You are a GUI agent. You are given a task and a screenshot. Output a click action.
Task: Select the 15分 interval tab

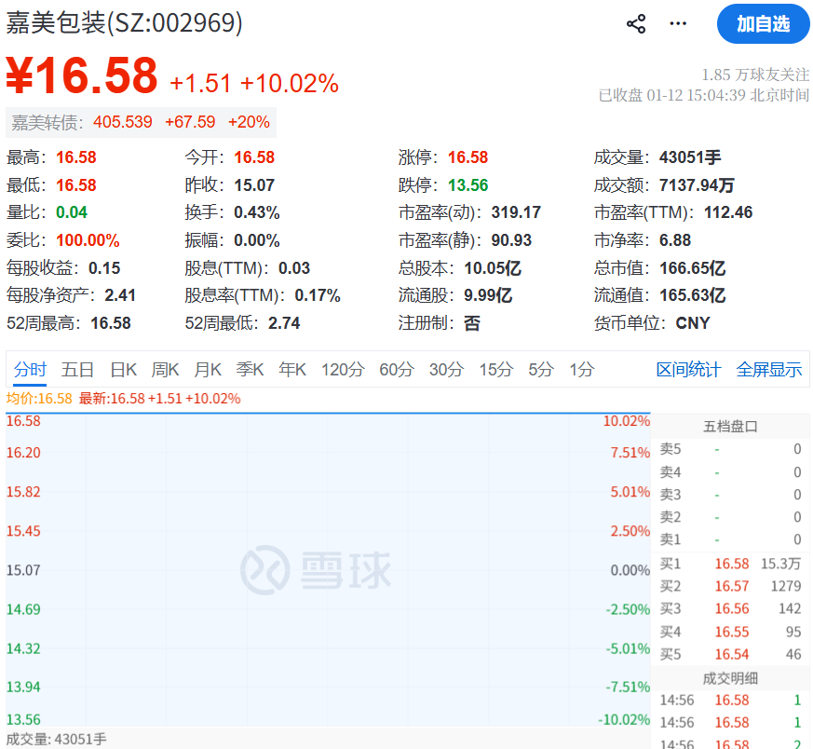[494, 369]
